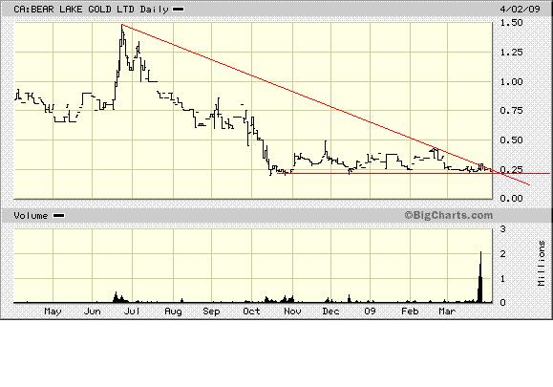Click the chart title CA:BEAR LAKE GOLD LTD Daily
The width and height of the screenshot is (553, 387).
pos(91,10)
